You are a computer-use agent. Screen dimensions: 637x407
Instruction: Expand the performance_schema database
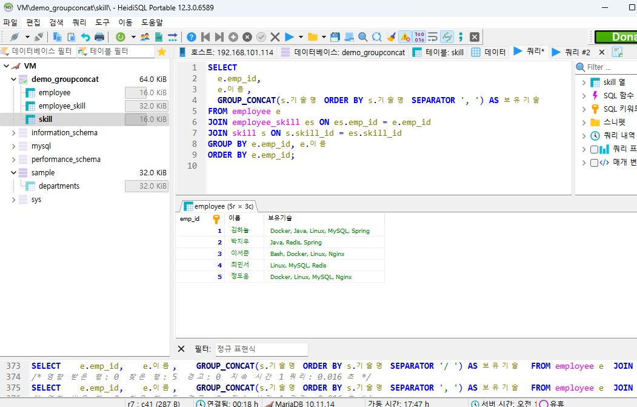click(13, 160)
